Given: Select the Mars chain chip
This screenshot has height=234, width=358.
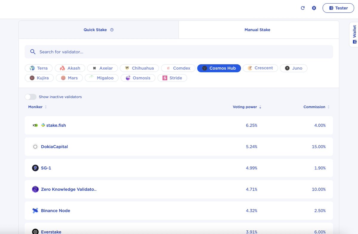Looking at the screenshot, I should 69,78.
